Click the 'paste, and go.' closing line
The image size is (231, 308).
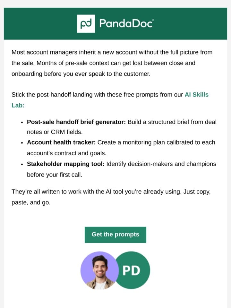click(31, 202)
